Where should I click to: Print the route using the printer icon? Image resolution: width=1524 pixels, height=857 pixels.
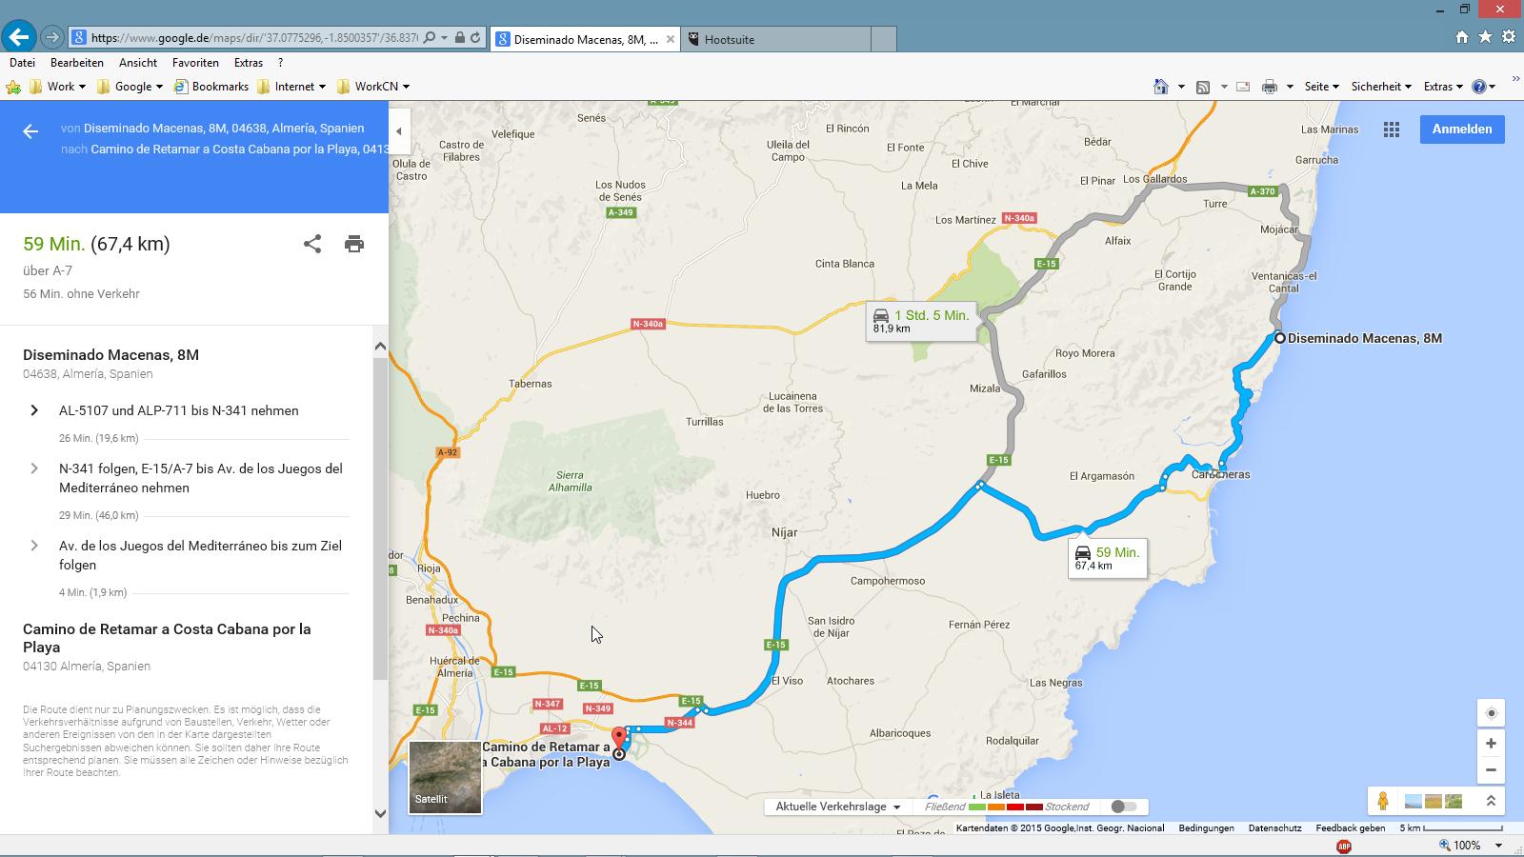pyautogui.click(x=354, y=244)
